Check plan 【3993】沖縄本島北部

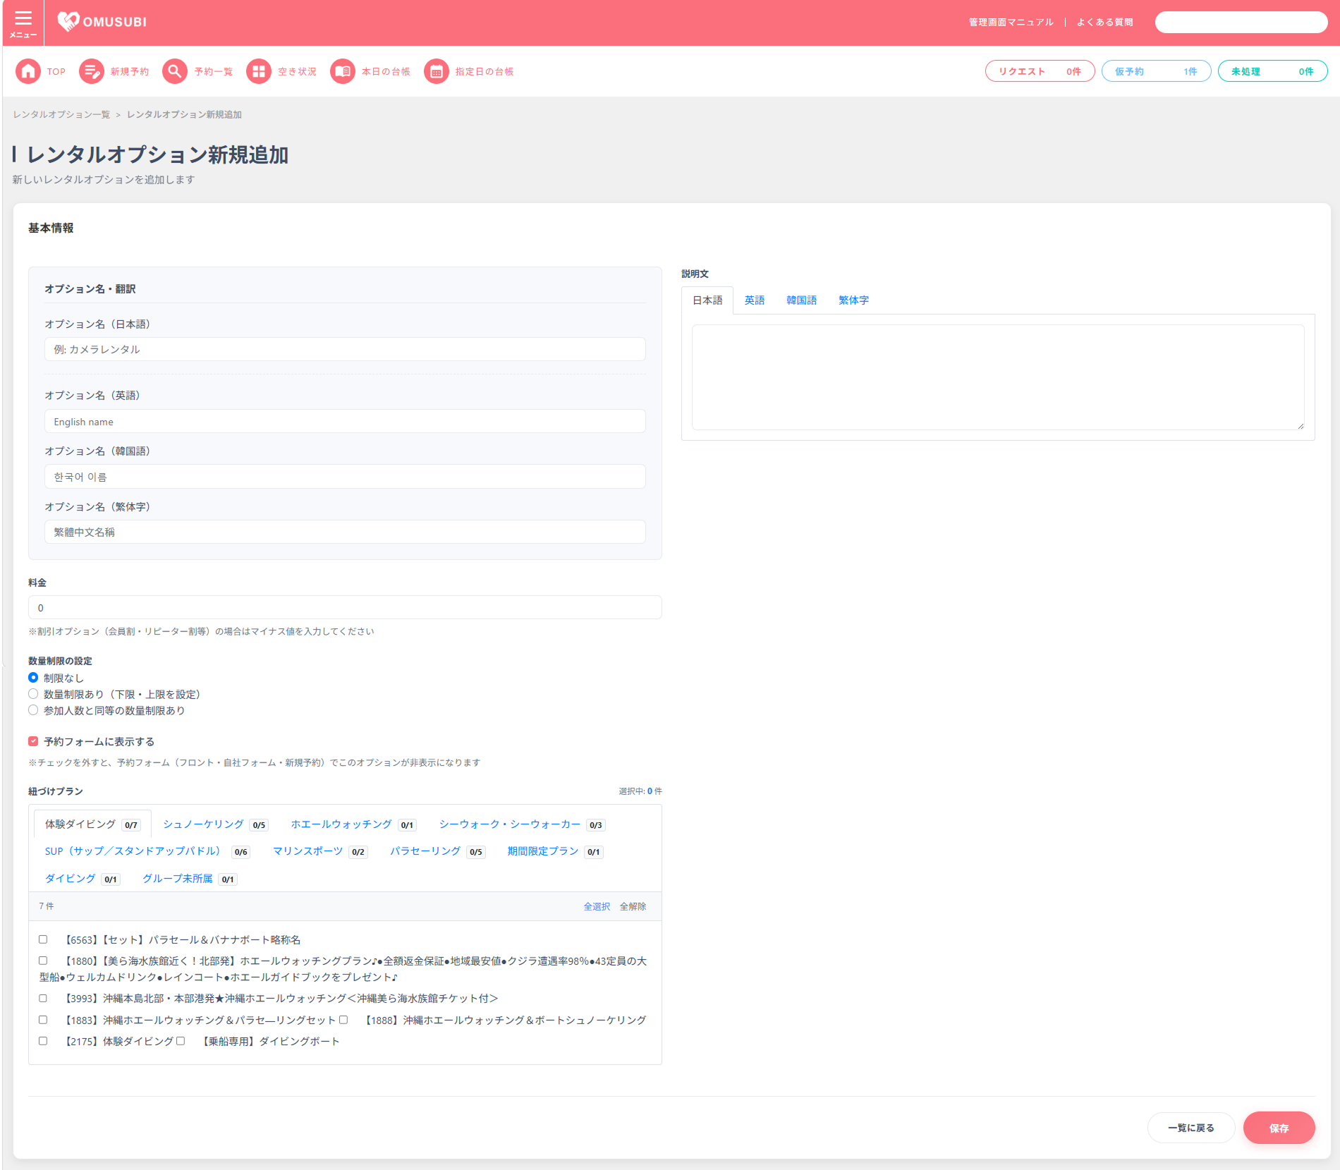click(43, 998)
